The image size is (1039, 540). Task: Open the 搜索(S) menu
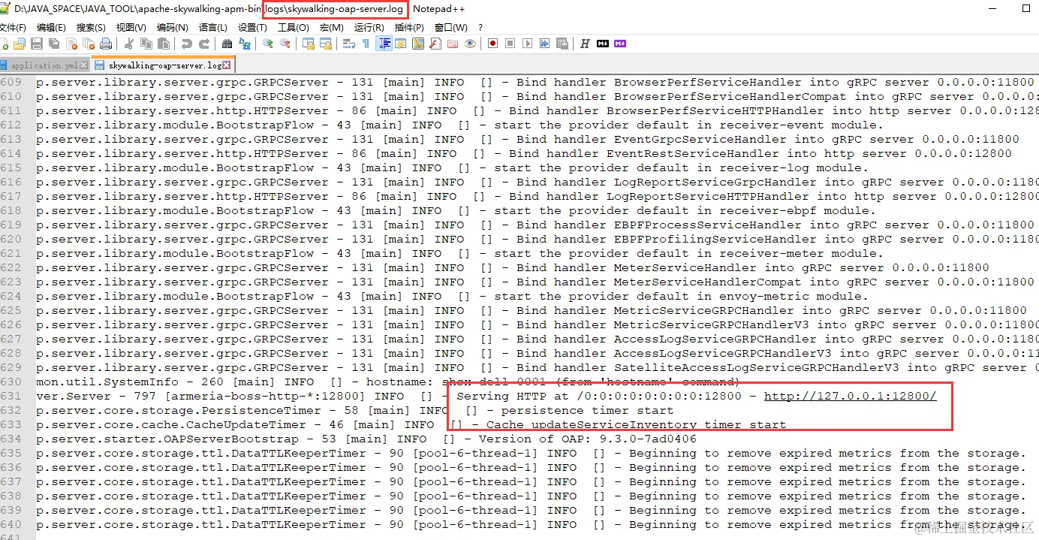[x=91, y=28]
